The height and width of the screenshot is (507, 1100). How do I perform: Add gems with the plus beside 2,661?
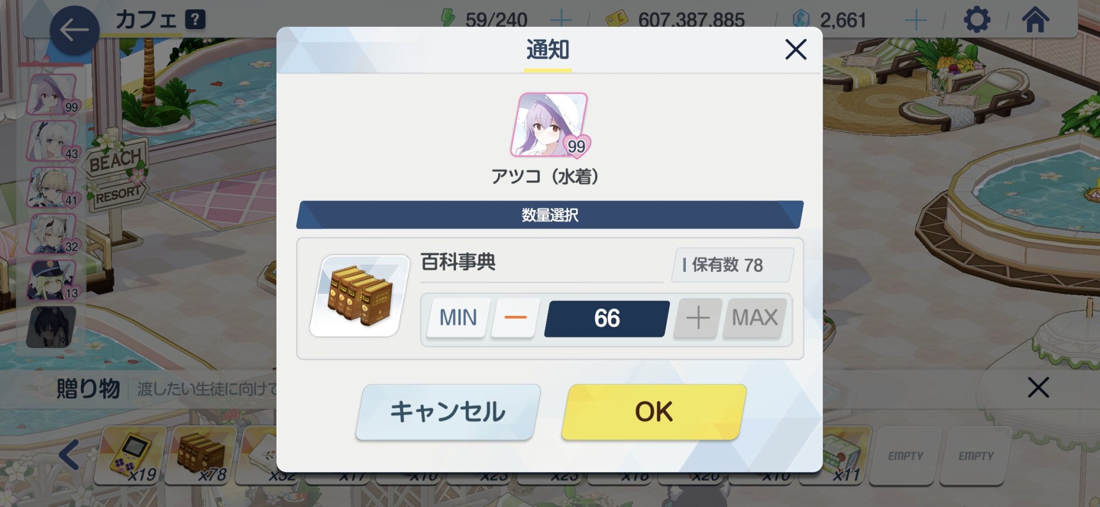[x=916, y=20]
